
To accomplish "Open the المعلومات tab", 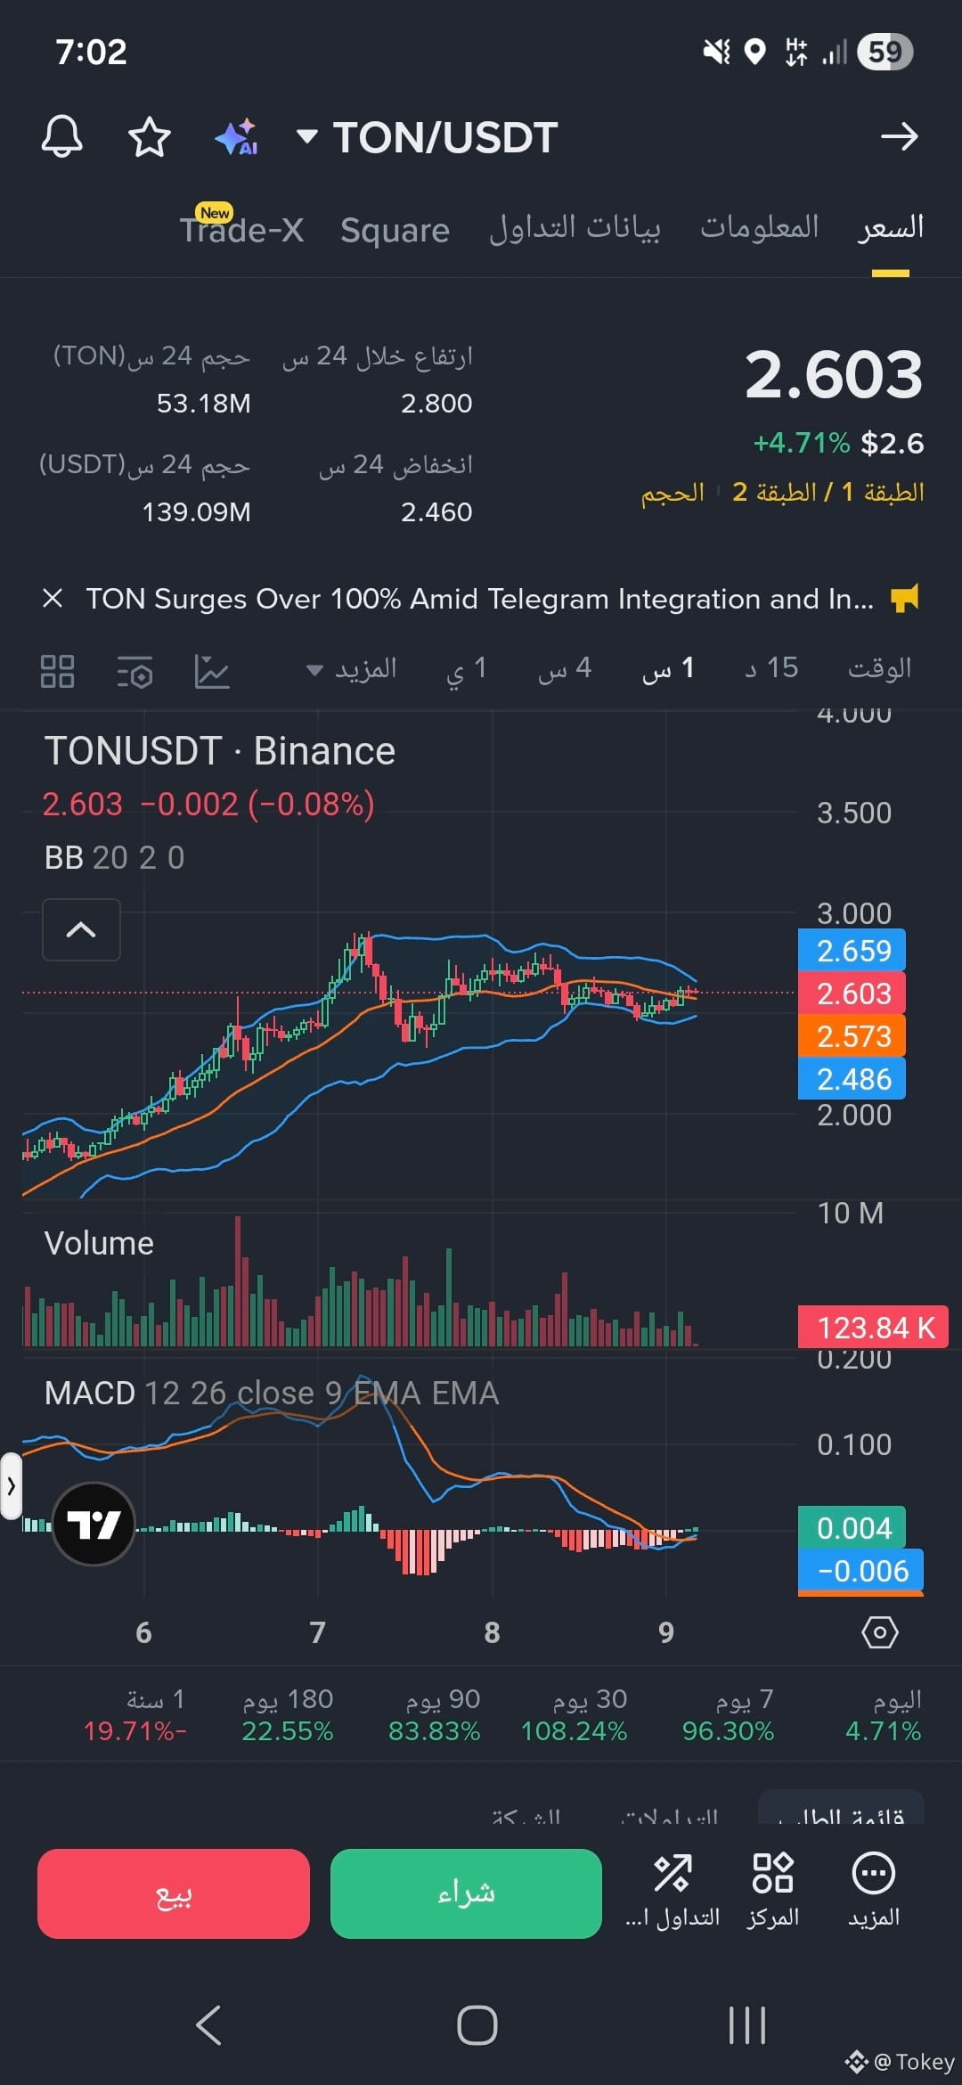I will [759, 227].
